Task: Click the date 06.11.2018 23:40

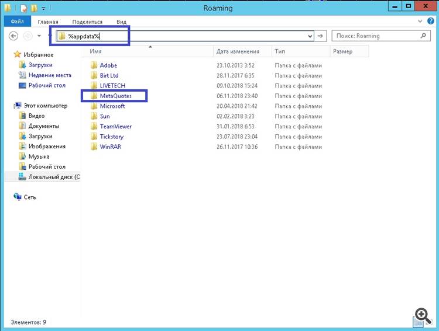Action: coord(237,96)
